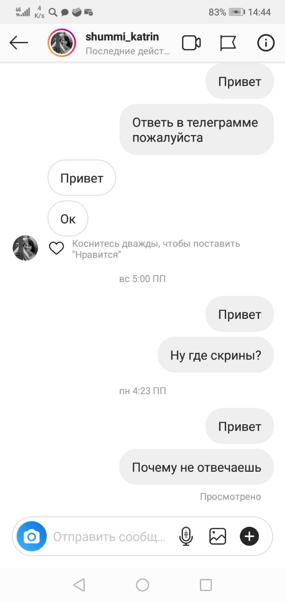Focus the Отправить сообщение input field
This screenshot has width=285, height=602.
pyautogui.click(x=109, y=537)
